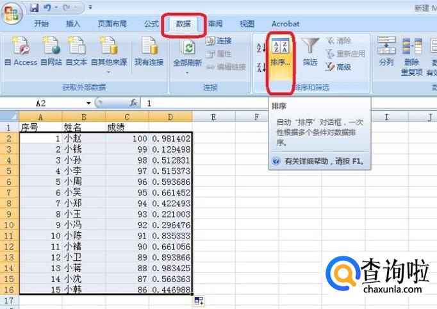Expand the 自其他来源 dropdown

[108, 71]
